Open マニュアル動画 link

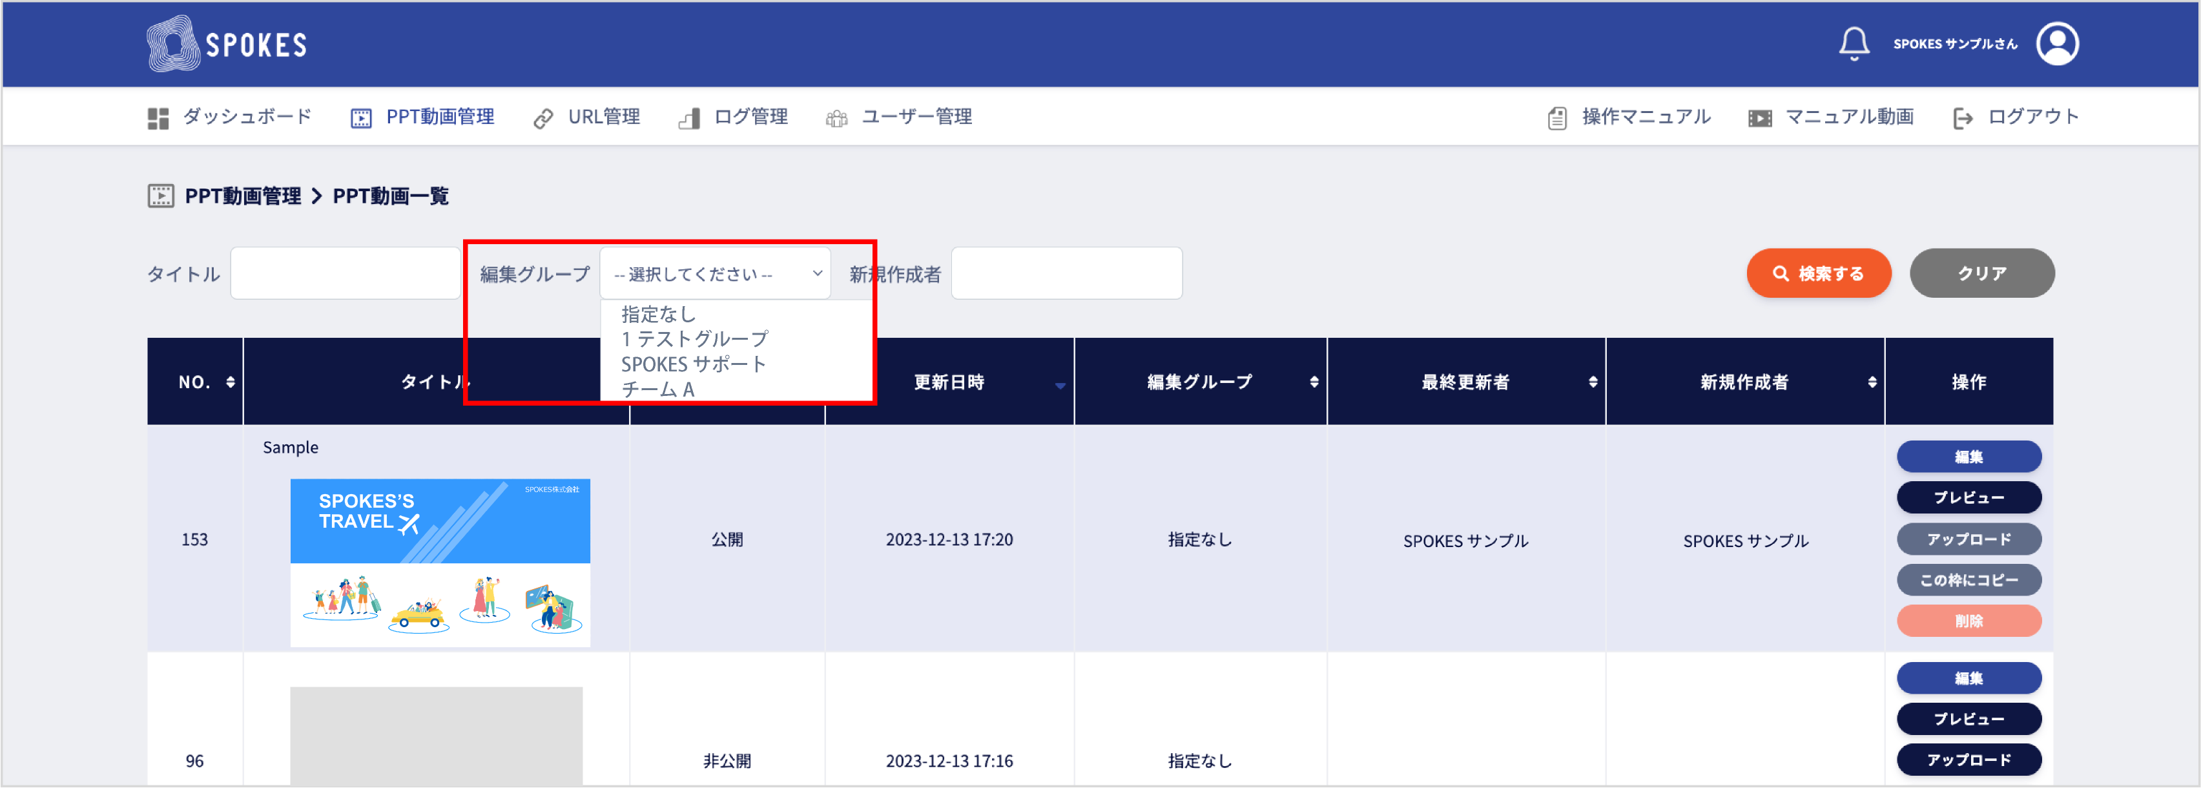[1849, 116]
